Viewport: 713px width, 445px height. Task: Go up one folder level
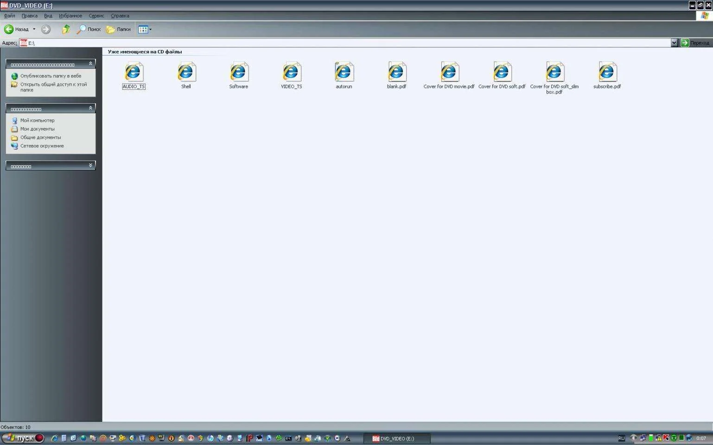(x=66, y=29)
